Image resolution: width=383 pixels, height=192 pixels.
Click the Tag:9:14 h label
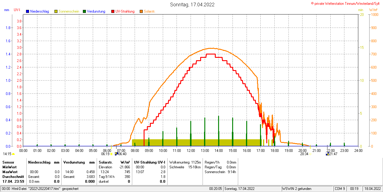click(x=107, y=177)
